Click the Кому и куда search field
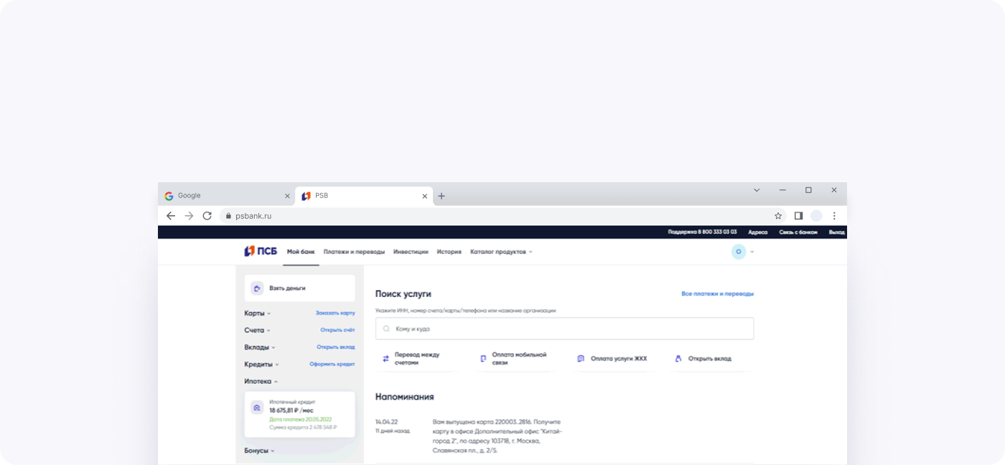Image resolution: width=1005 pixels, height=465 pixels. [x=564, y=329]
